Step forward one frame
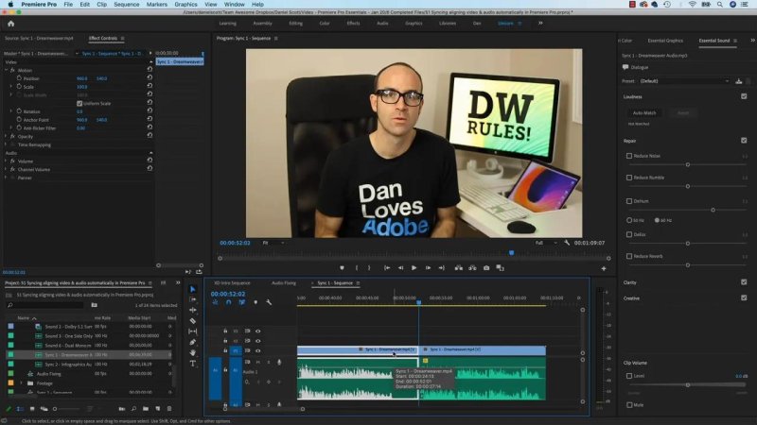The height and width of the screenshot is (425, 757). tap(428, 268)
